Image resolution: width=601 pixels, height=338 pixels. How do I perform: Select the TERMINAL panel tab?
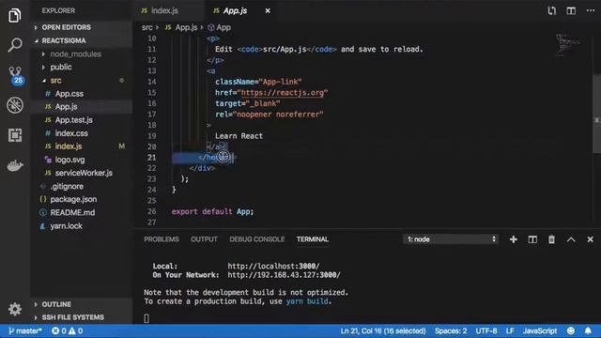[x=313, y=239]
